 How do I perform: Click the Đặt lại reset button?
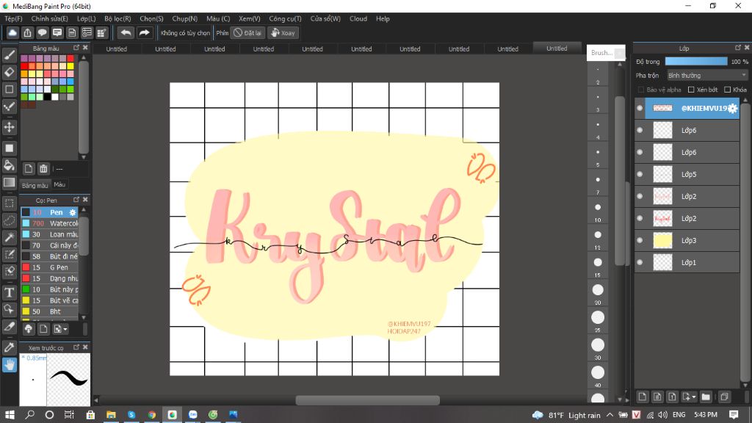[247, 32]
